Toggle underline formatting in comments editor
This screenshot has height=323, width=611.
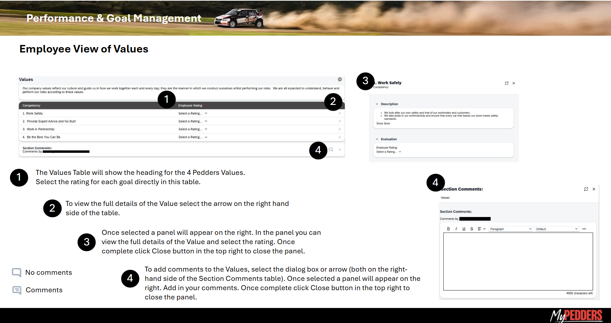464,229
